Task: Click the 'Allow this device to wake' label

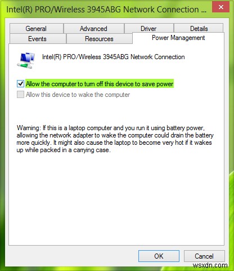Action: pyautogui.click(x=78, y=95)
